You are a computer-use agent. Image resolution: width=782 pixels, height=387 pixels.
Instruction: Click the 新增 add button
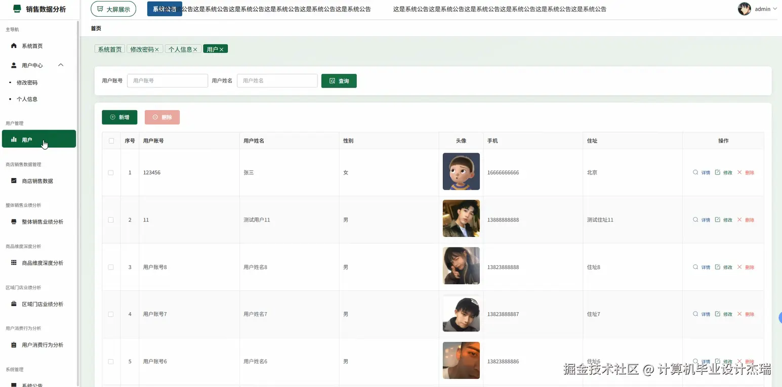click(x=119, y=117)
